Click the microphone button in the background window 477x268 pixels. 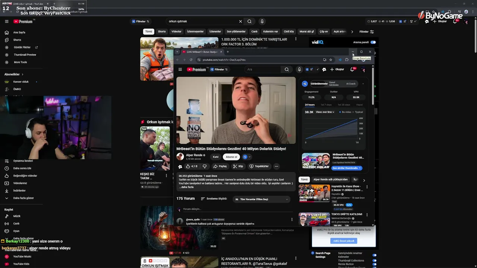(x=262, y=22)
